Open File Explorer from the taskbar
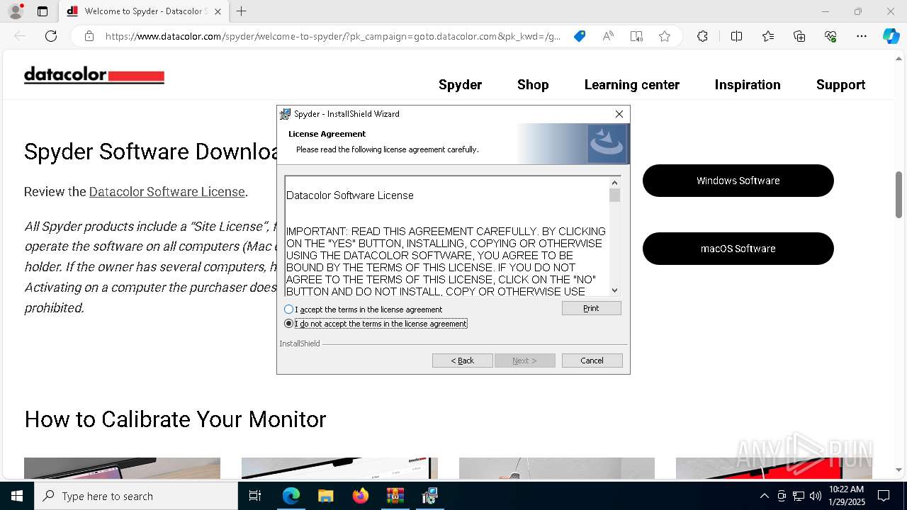This screenshot has height=510, width=907. (x=325, y=496)
